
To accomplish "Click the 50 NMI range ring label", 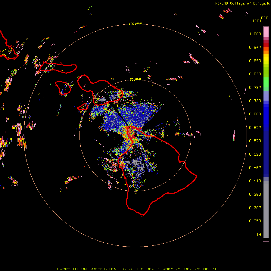I will coord(135,79).
